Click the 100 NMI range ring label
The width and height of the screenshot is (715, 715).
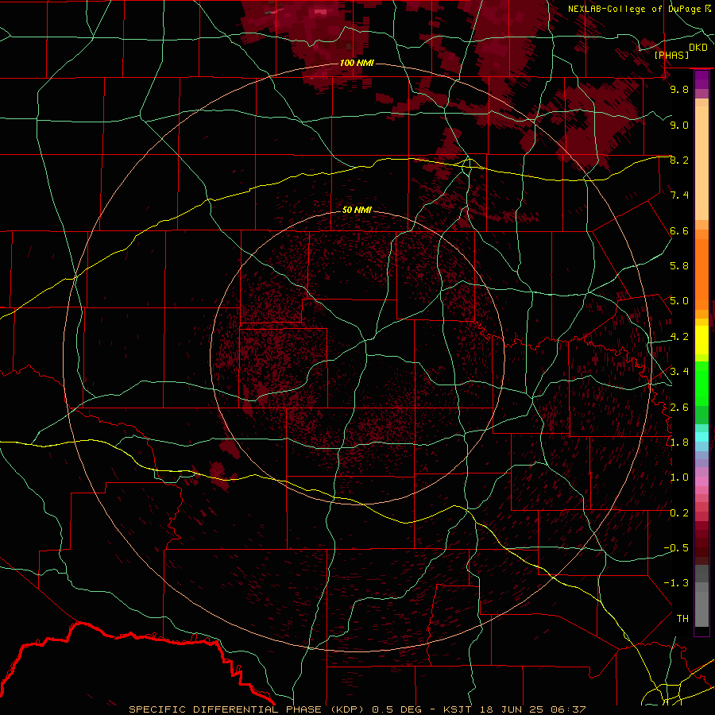click(357, 63)
